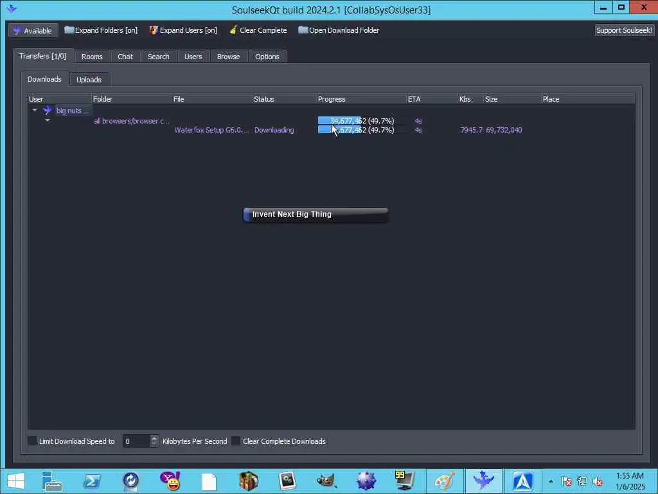
Task: Enable Limit Download Speed to checkbox
Action: tap(32, 441)
